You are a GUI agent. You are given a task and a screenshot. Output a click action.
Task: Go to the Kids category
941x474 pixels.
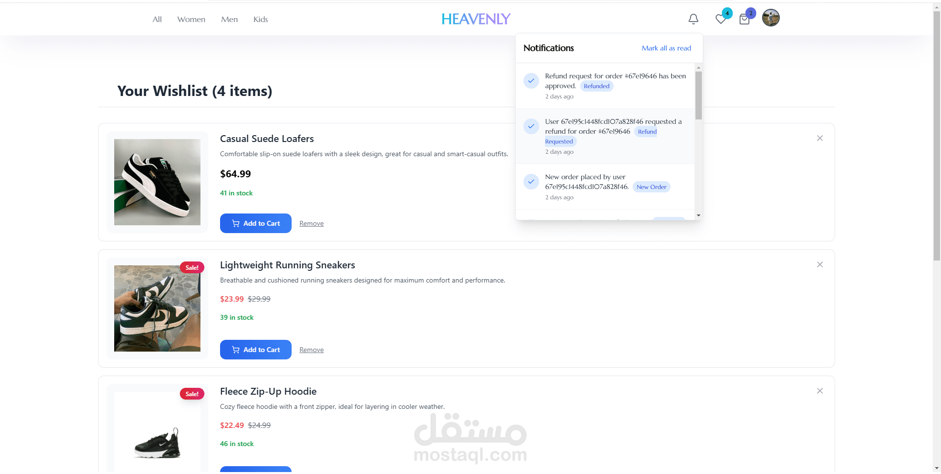261,20
